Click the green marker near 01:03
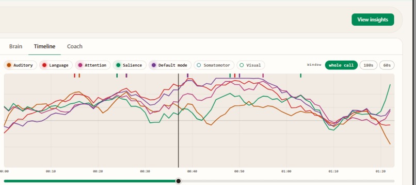 [x=300, y=76]
